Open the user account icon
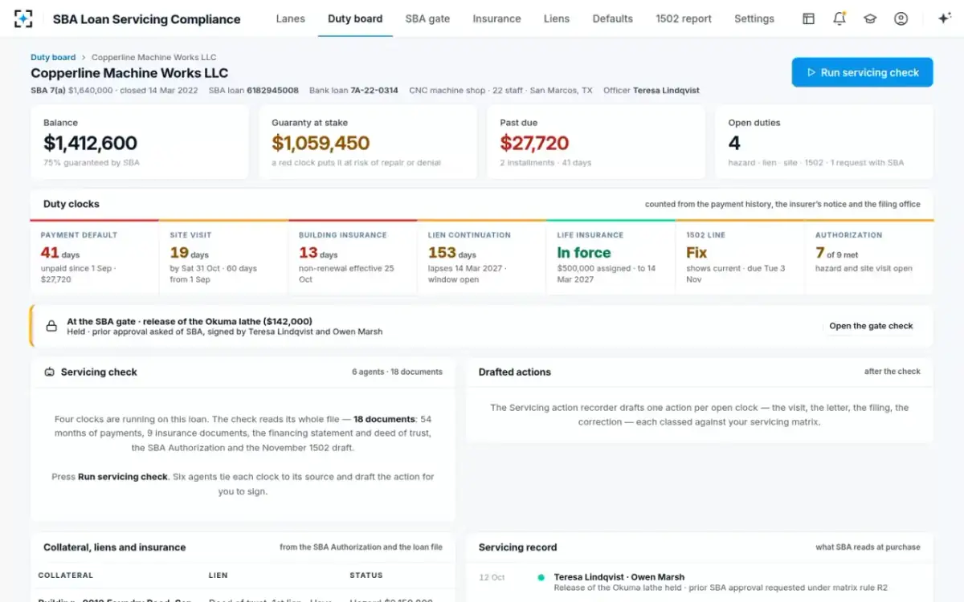This screenshot has width=964, height=602. click(x=901, y=18)
